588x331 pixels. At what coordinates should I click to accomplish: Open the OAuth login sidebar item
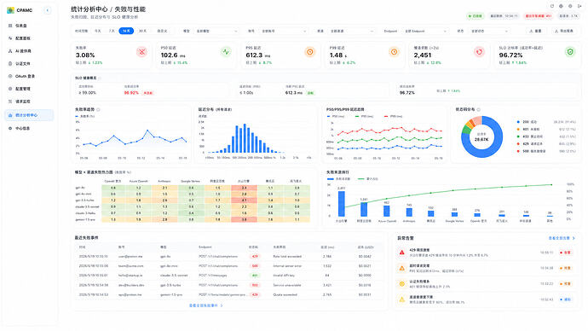(x=29, y=76)
